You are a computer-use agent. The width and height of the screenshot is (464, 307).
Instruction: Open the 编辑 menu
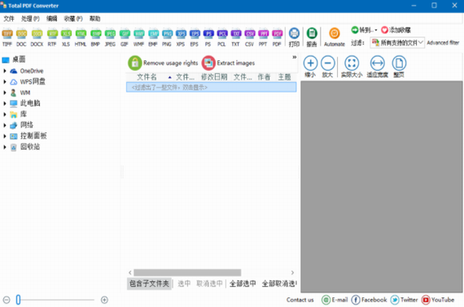pyautogui.click(x=52, y=19)
